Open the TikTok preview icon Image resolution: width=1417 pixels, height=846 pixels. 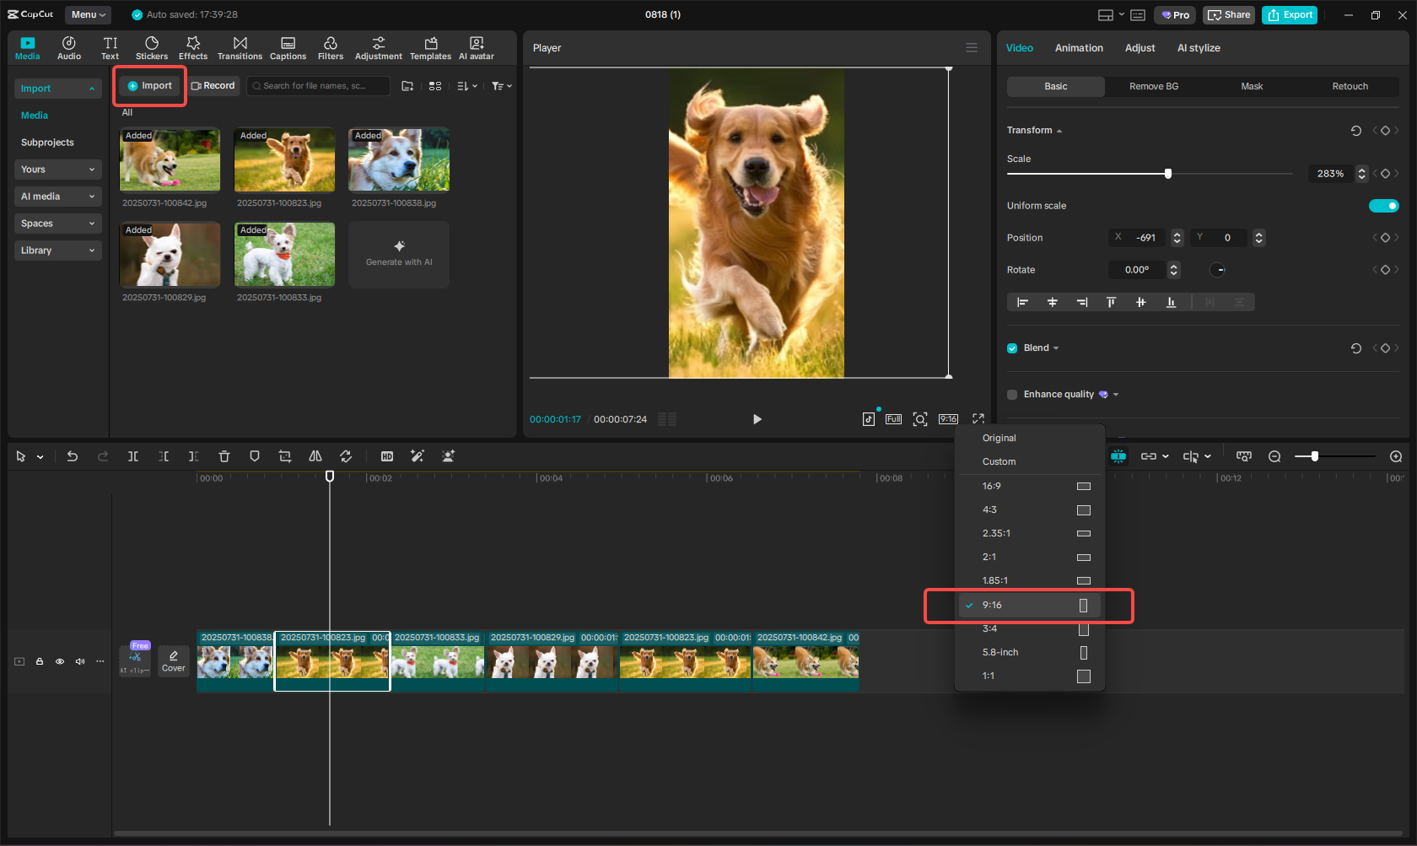(869, 418)
